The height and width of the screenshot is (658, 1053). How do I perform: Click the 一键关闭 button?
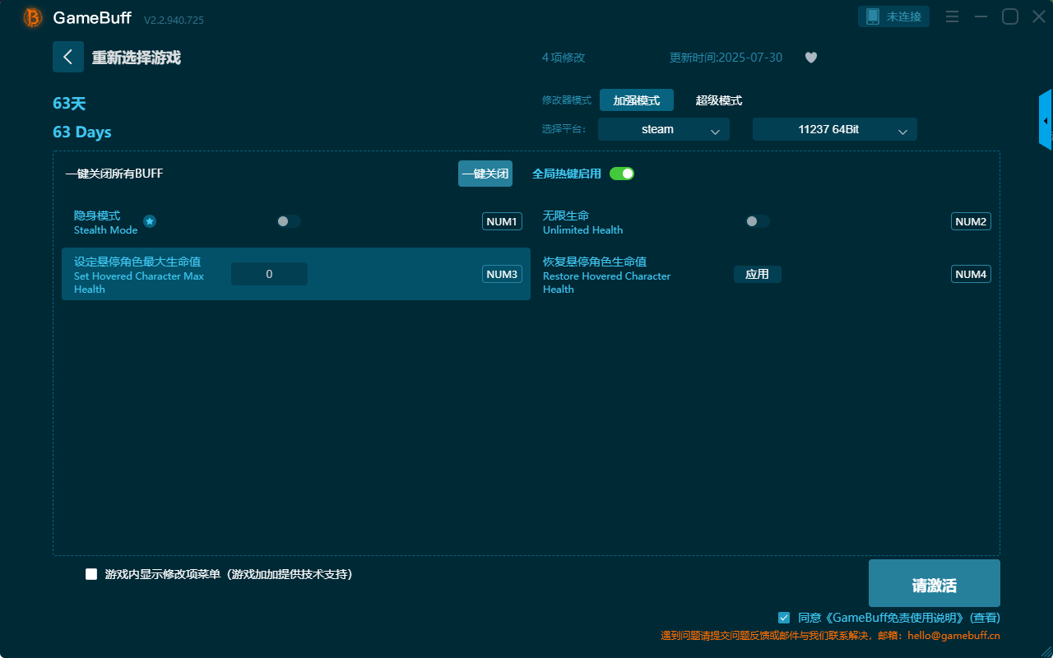[485, 174]
